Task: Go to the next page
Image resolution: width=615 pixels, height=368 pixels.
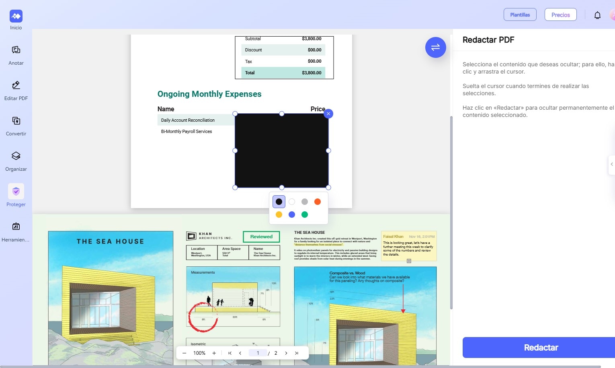Action: click(286, 353)
